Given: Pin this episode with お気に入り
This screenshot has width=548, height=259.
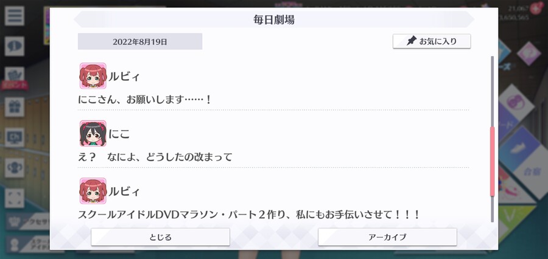Looking at the screenshot, I should [x=432, y=41].
